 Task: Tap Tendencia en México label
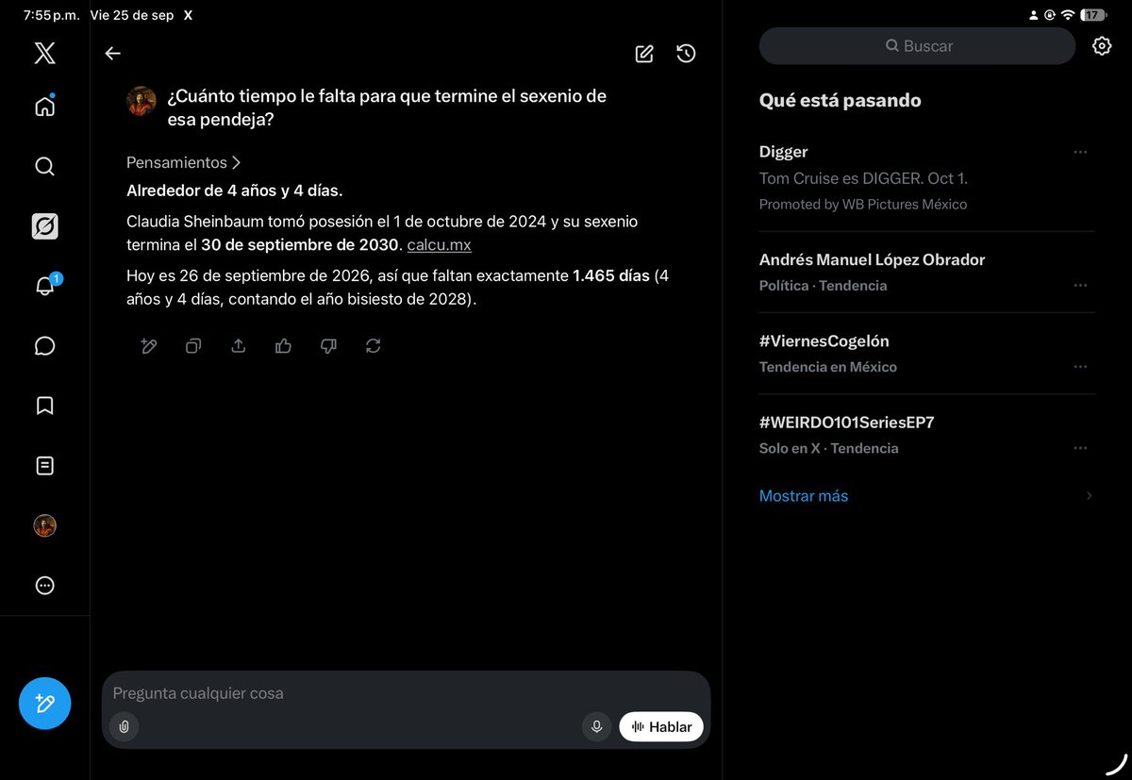tap(828, 367)
